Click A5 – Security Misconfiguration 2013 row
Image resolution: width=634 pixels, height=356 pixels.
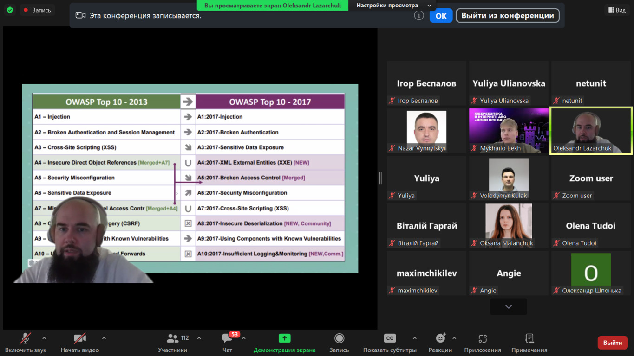106,178
